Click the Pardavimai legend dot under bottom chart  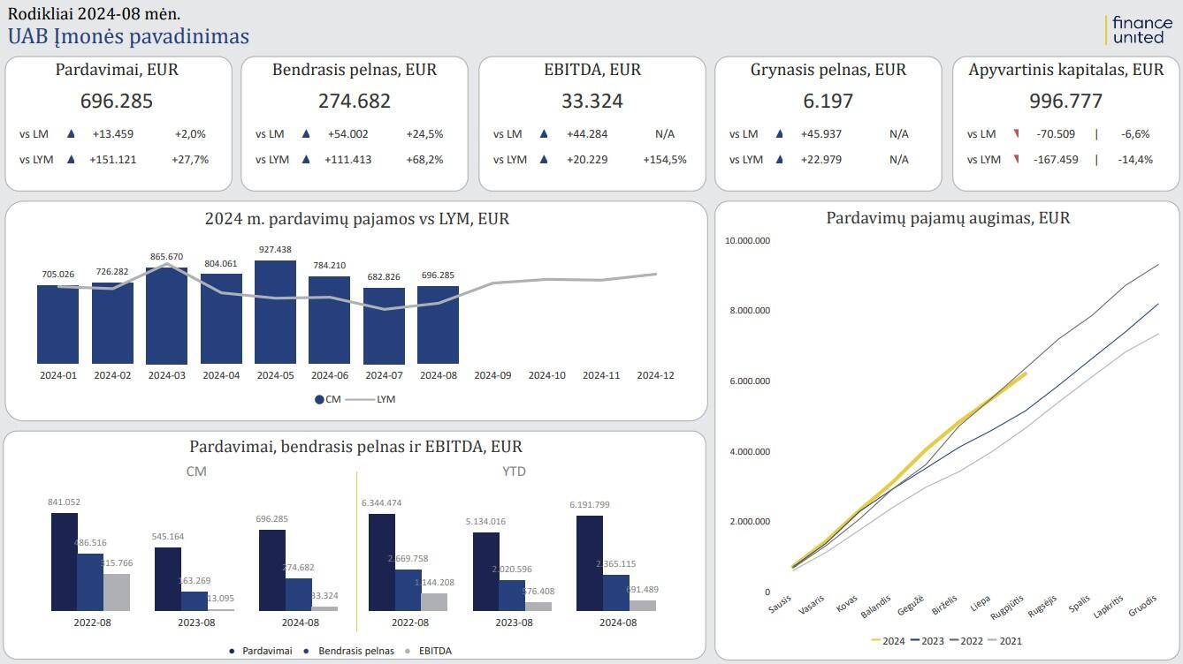click(x=232, y=651)
